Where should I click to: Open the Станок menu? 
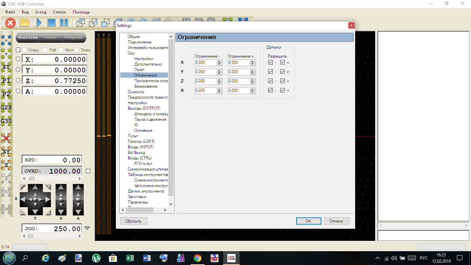pyautogui.click(x=60, y=12)
